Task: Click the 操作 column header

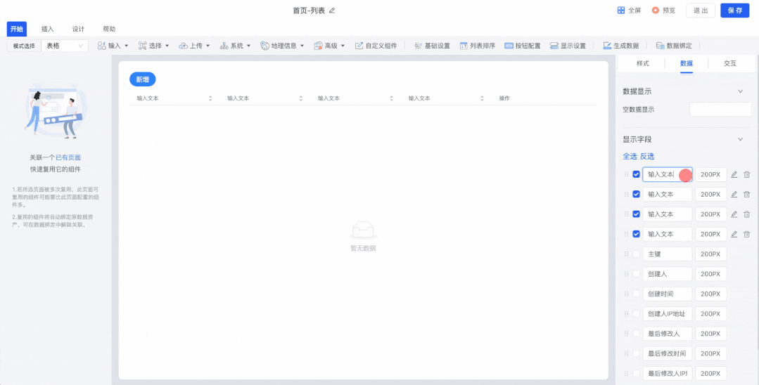Action: 504,98
